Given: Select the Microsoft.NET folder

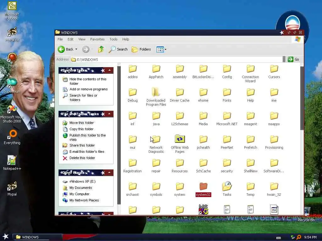Looking at the screenshot, I should click(x=227, y=119).
